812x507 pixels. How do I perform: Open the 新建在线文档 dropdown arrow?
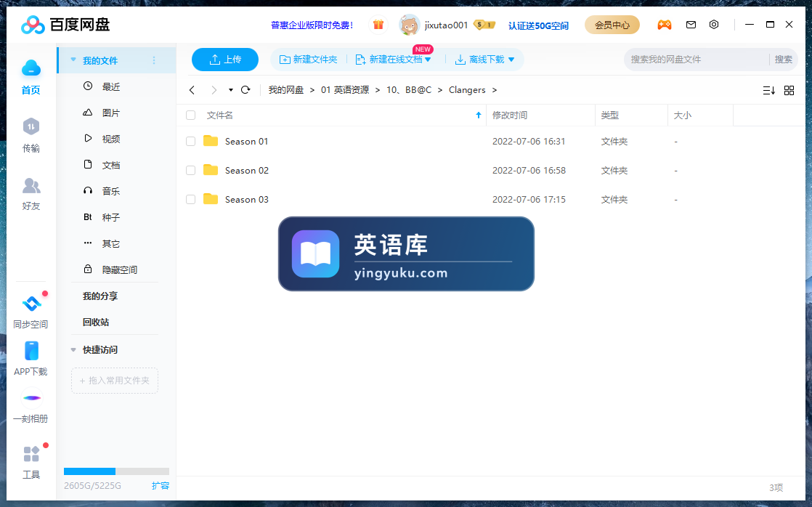pyautogui.click(x=428, y=60)
